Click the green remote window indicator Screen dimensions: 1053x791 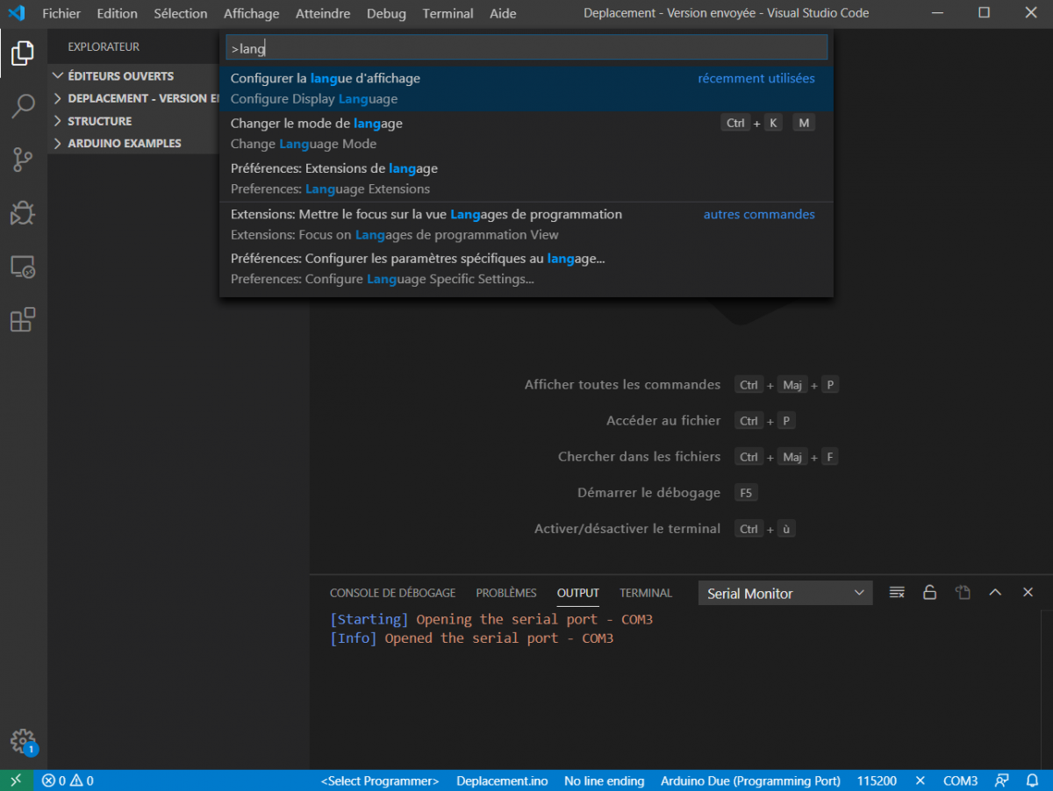16,780
